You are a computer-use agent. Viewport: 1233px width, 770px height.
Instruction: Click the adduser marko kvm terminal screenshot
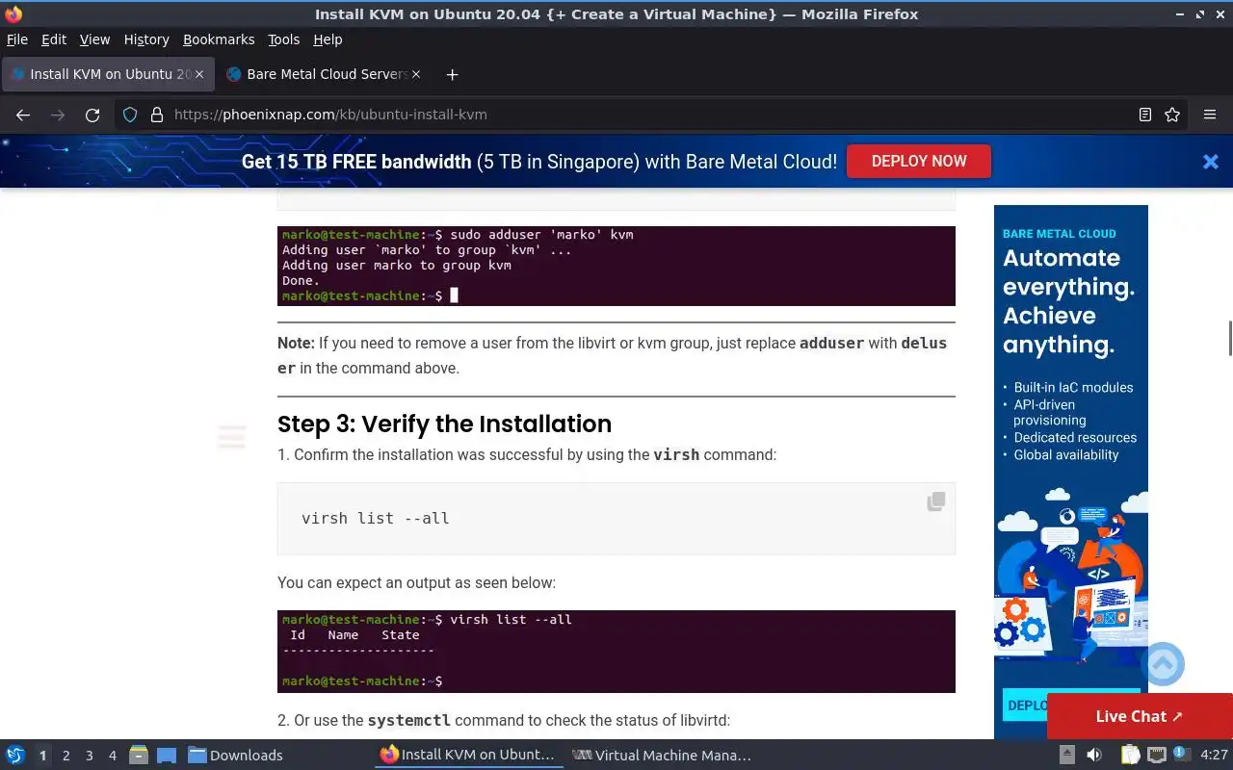(x=616, y=266)
